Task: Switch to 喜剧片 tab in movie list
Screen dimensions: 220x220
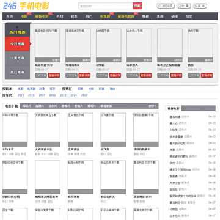Action: 40,106
